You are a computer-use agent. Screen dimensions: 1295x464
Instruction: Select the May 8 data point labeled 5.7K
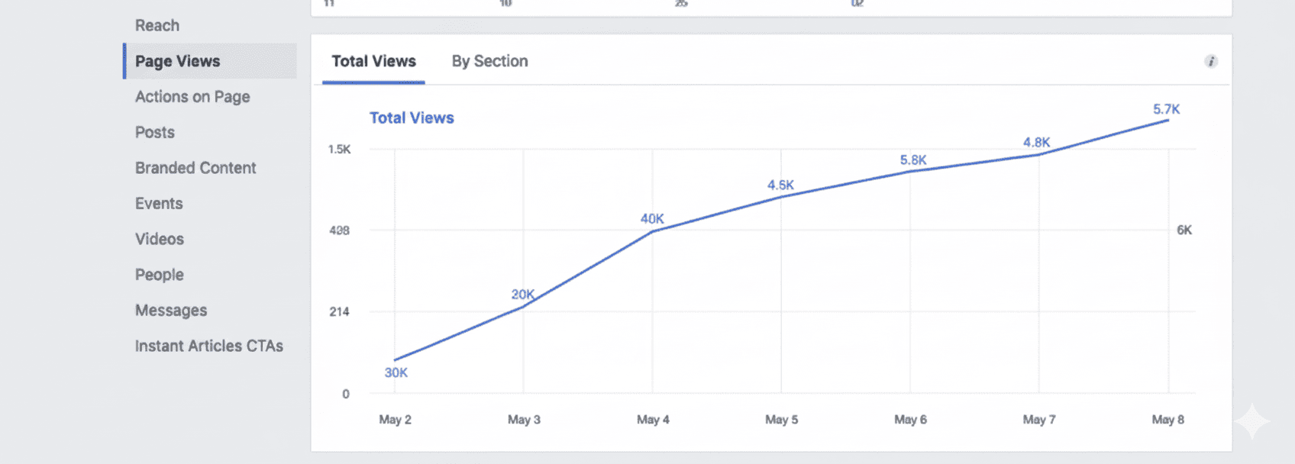coord(1168,120)
